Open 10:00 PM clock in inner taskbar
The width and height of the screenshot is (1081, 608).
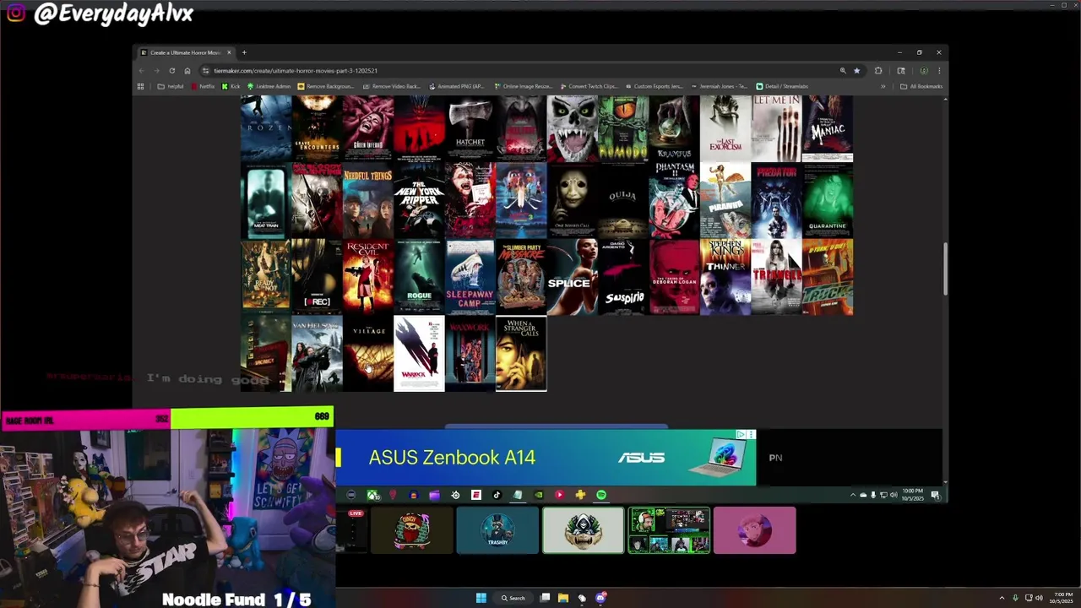(913, 495)
